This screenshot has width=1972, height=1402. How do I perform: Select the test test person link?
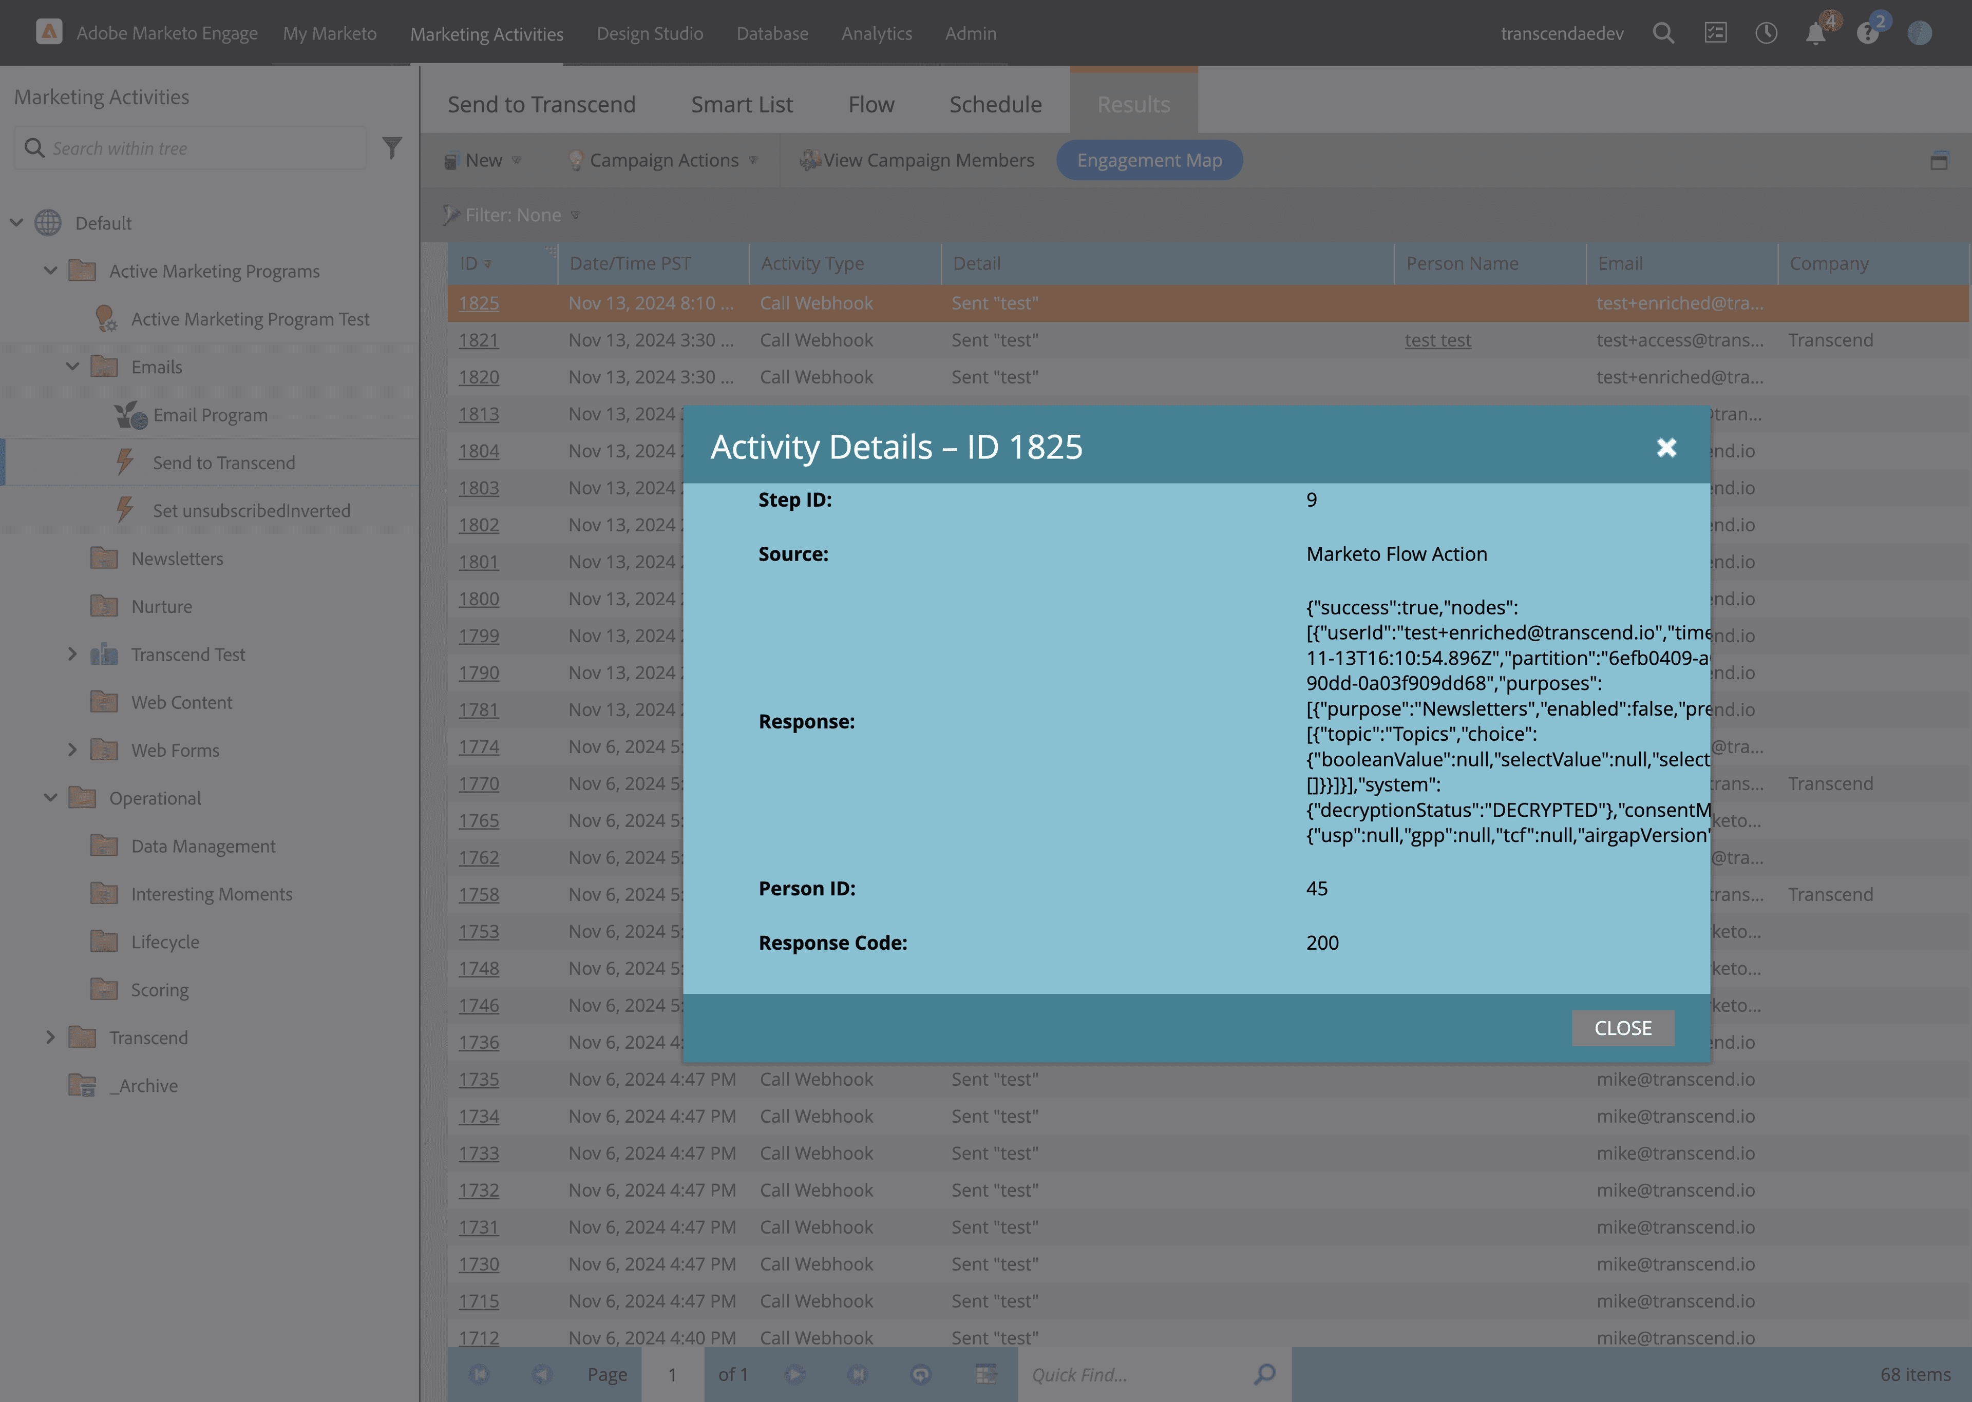click(x=1437, y=340)
